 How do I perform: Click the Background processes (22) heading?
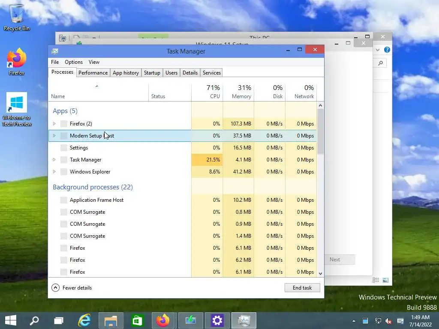(93, 187)
